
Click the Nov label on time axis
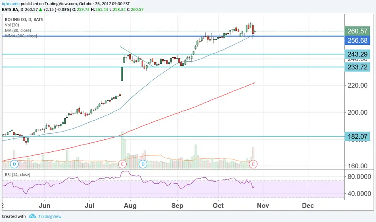point(263,206)
